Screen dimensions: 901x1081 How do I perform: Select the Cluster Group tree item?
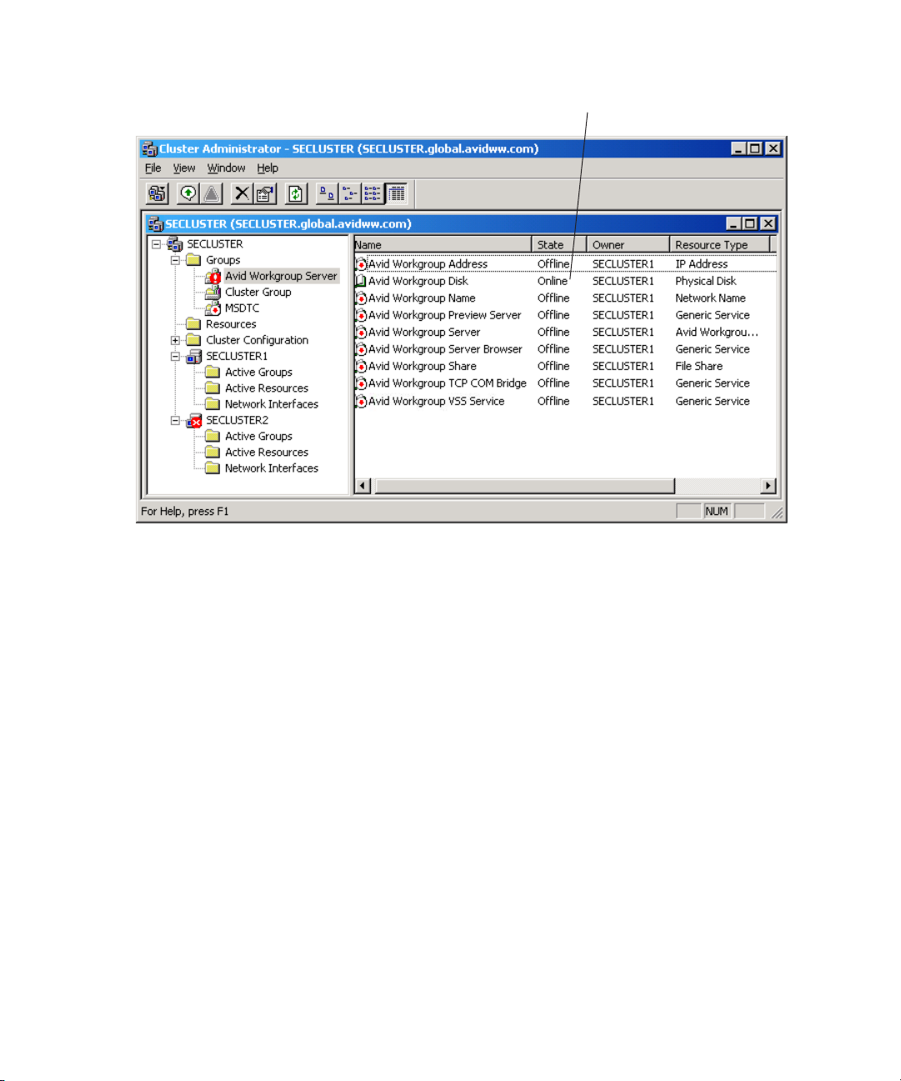tap(258, 292)
